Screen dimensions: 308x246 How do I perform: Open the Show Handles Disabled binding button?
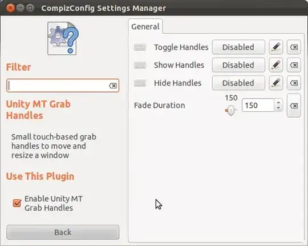coord(238,65)
